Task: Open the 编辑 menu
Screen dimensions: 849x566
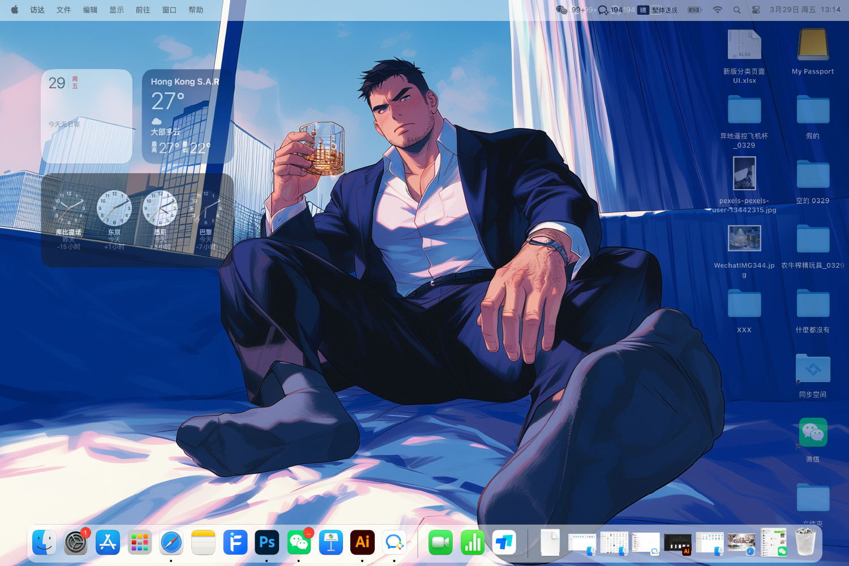Action: 90,10
